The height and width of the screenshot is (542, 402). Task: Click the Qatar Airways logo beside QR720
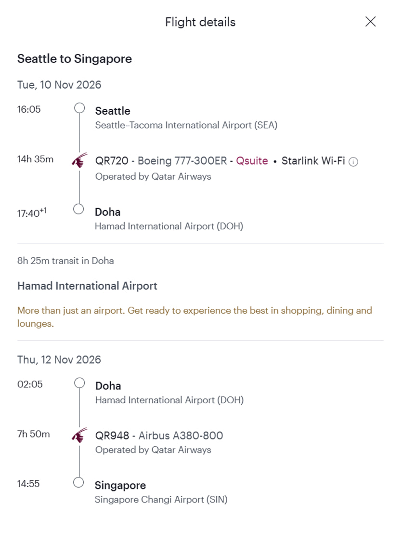click(x=79, y=160)
